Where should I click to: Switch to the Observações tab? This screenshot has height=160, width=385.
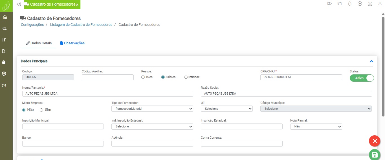(72, 43)
